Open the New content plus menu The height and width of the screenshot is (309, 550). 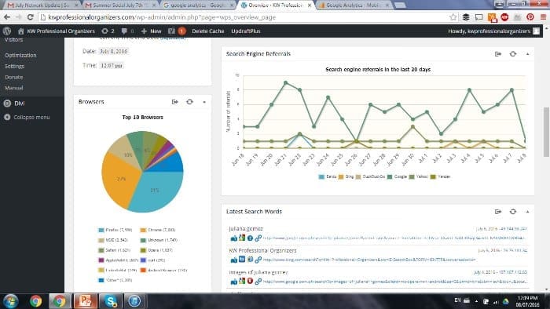151,31
